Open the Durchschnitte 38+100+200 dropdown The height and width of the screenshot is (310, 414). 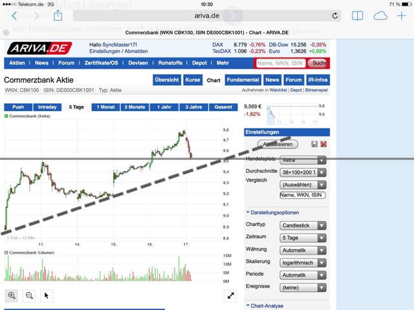tap(303, 172)
